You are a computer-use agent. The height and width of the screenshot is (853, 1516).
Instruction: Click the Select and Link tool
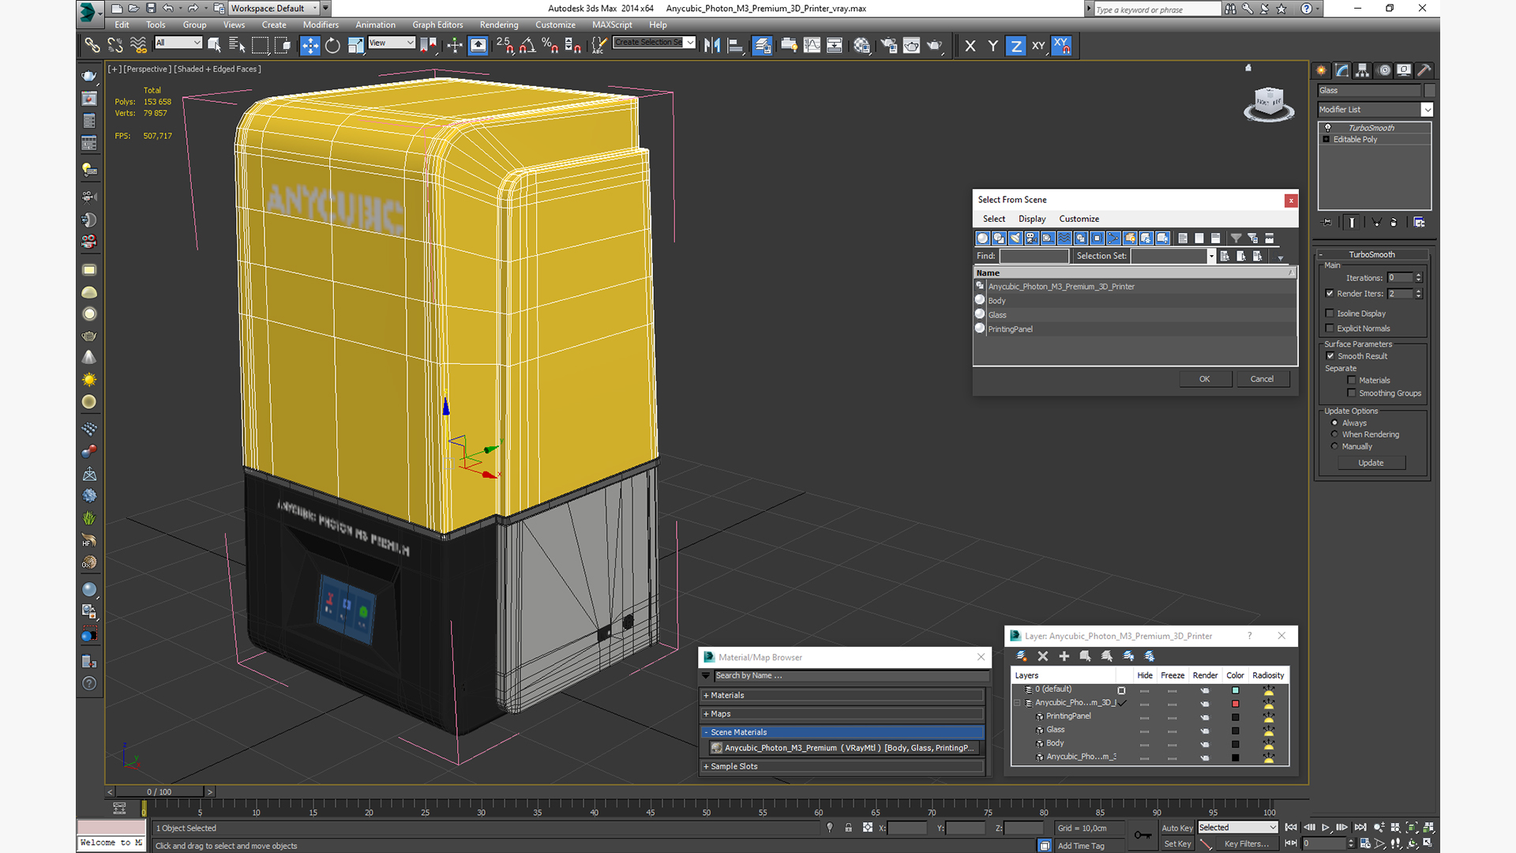pyautogui.click(x=92, y=46)
